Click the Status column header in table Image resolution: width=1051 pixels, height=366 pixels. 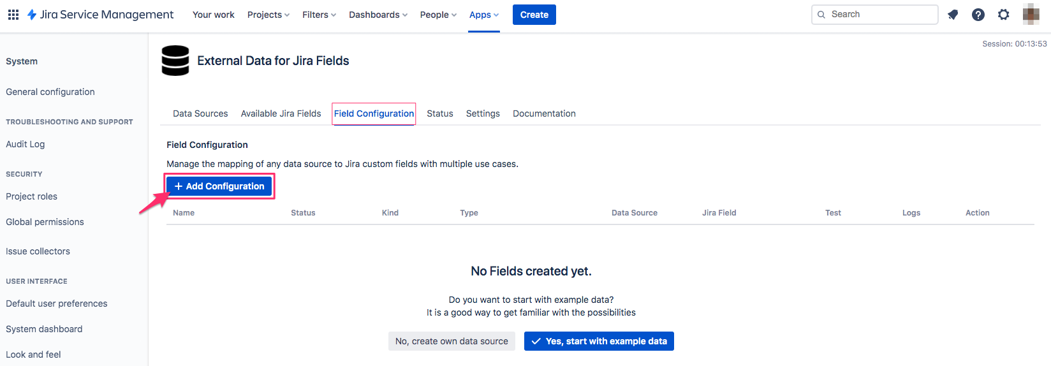303,213
